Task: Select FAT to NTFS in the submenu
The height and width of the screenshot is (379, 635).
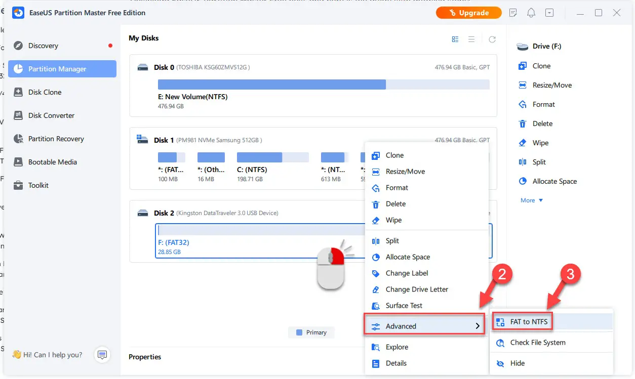Action: click(551, 321)
